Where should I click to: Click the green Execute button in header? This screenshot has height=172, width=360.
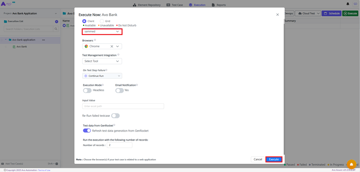pyautogui.click(x=350, y=14)
